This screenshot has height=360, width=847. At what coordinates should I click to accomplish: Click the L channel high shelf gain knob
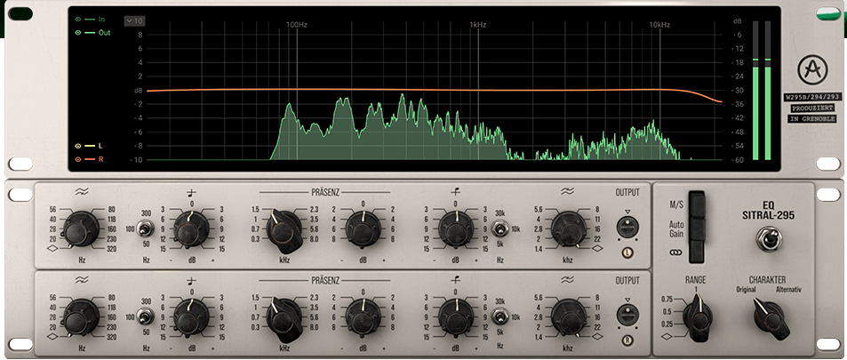coord(456,228)
